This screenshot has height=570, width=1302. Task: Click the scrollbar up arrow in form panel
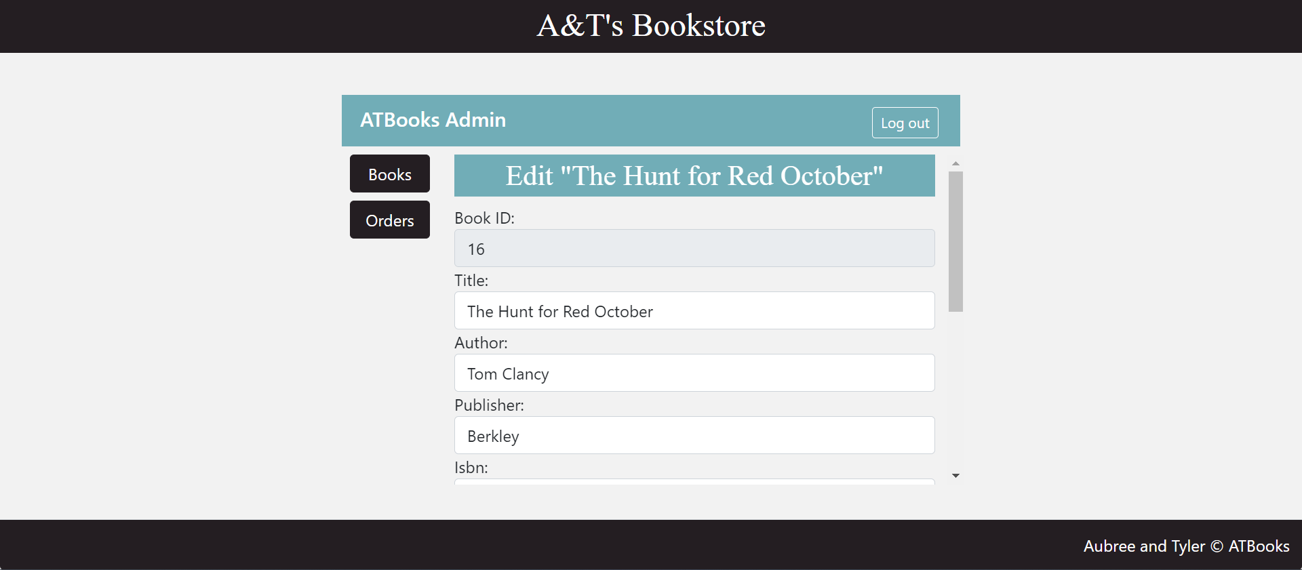point(955,163)
